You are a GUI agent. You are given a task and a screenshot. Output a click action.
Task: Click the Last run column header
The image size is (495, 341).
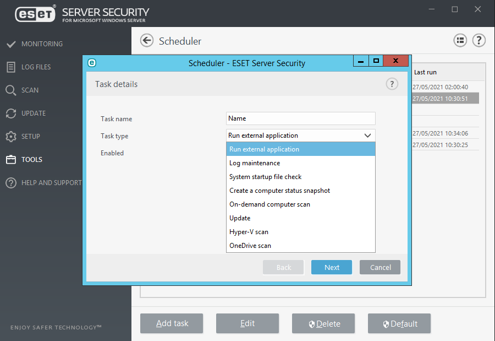(x=425, y=72)
